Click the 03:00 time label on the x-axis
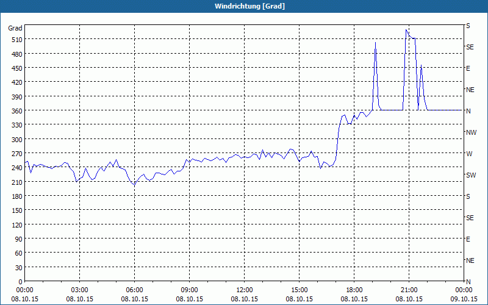The width and height of the screenshot is (488, 305). pyautogui.click(x=79, y=290)
